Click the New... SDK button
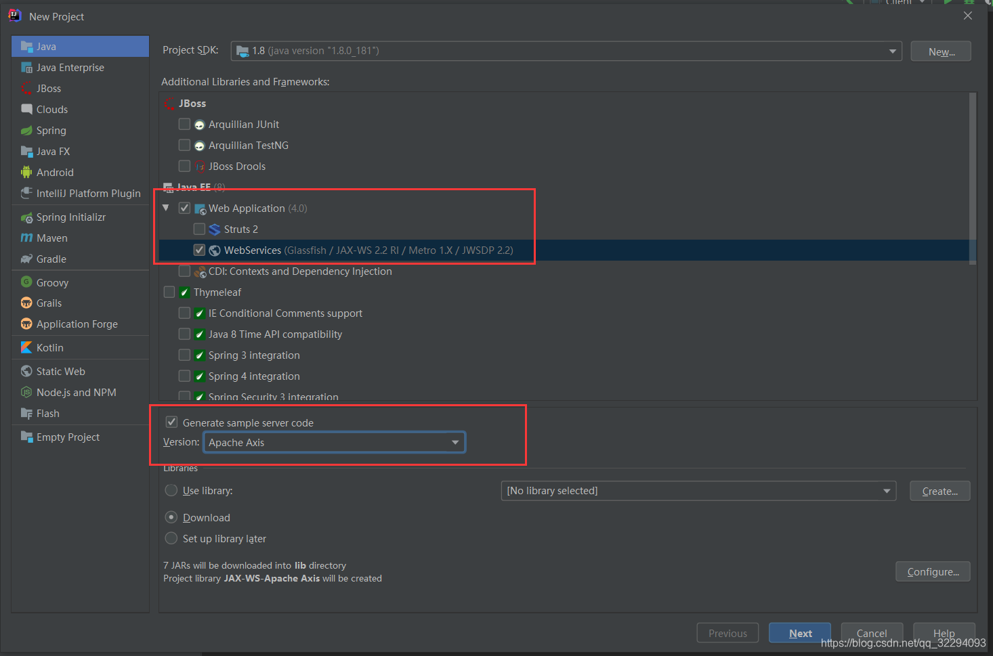Screen dimensions: 993x656 [x=941, y=51]
